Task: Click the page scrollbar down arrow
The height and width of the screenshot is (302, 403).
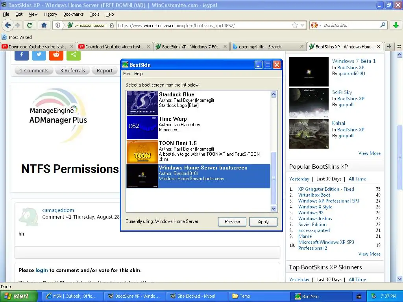Action: tap(399, 279)
